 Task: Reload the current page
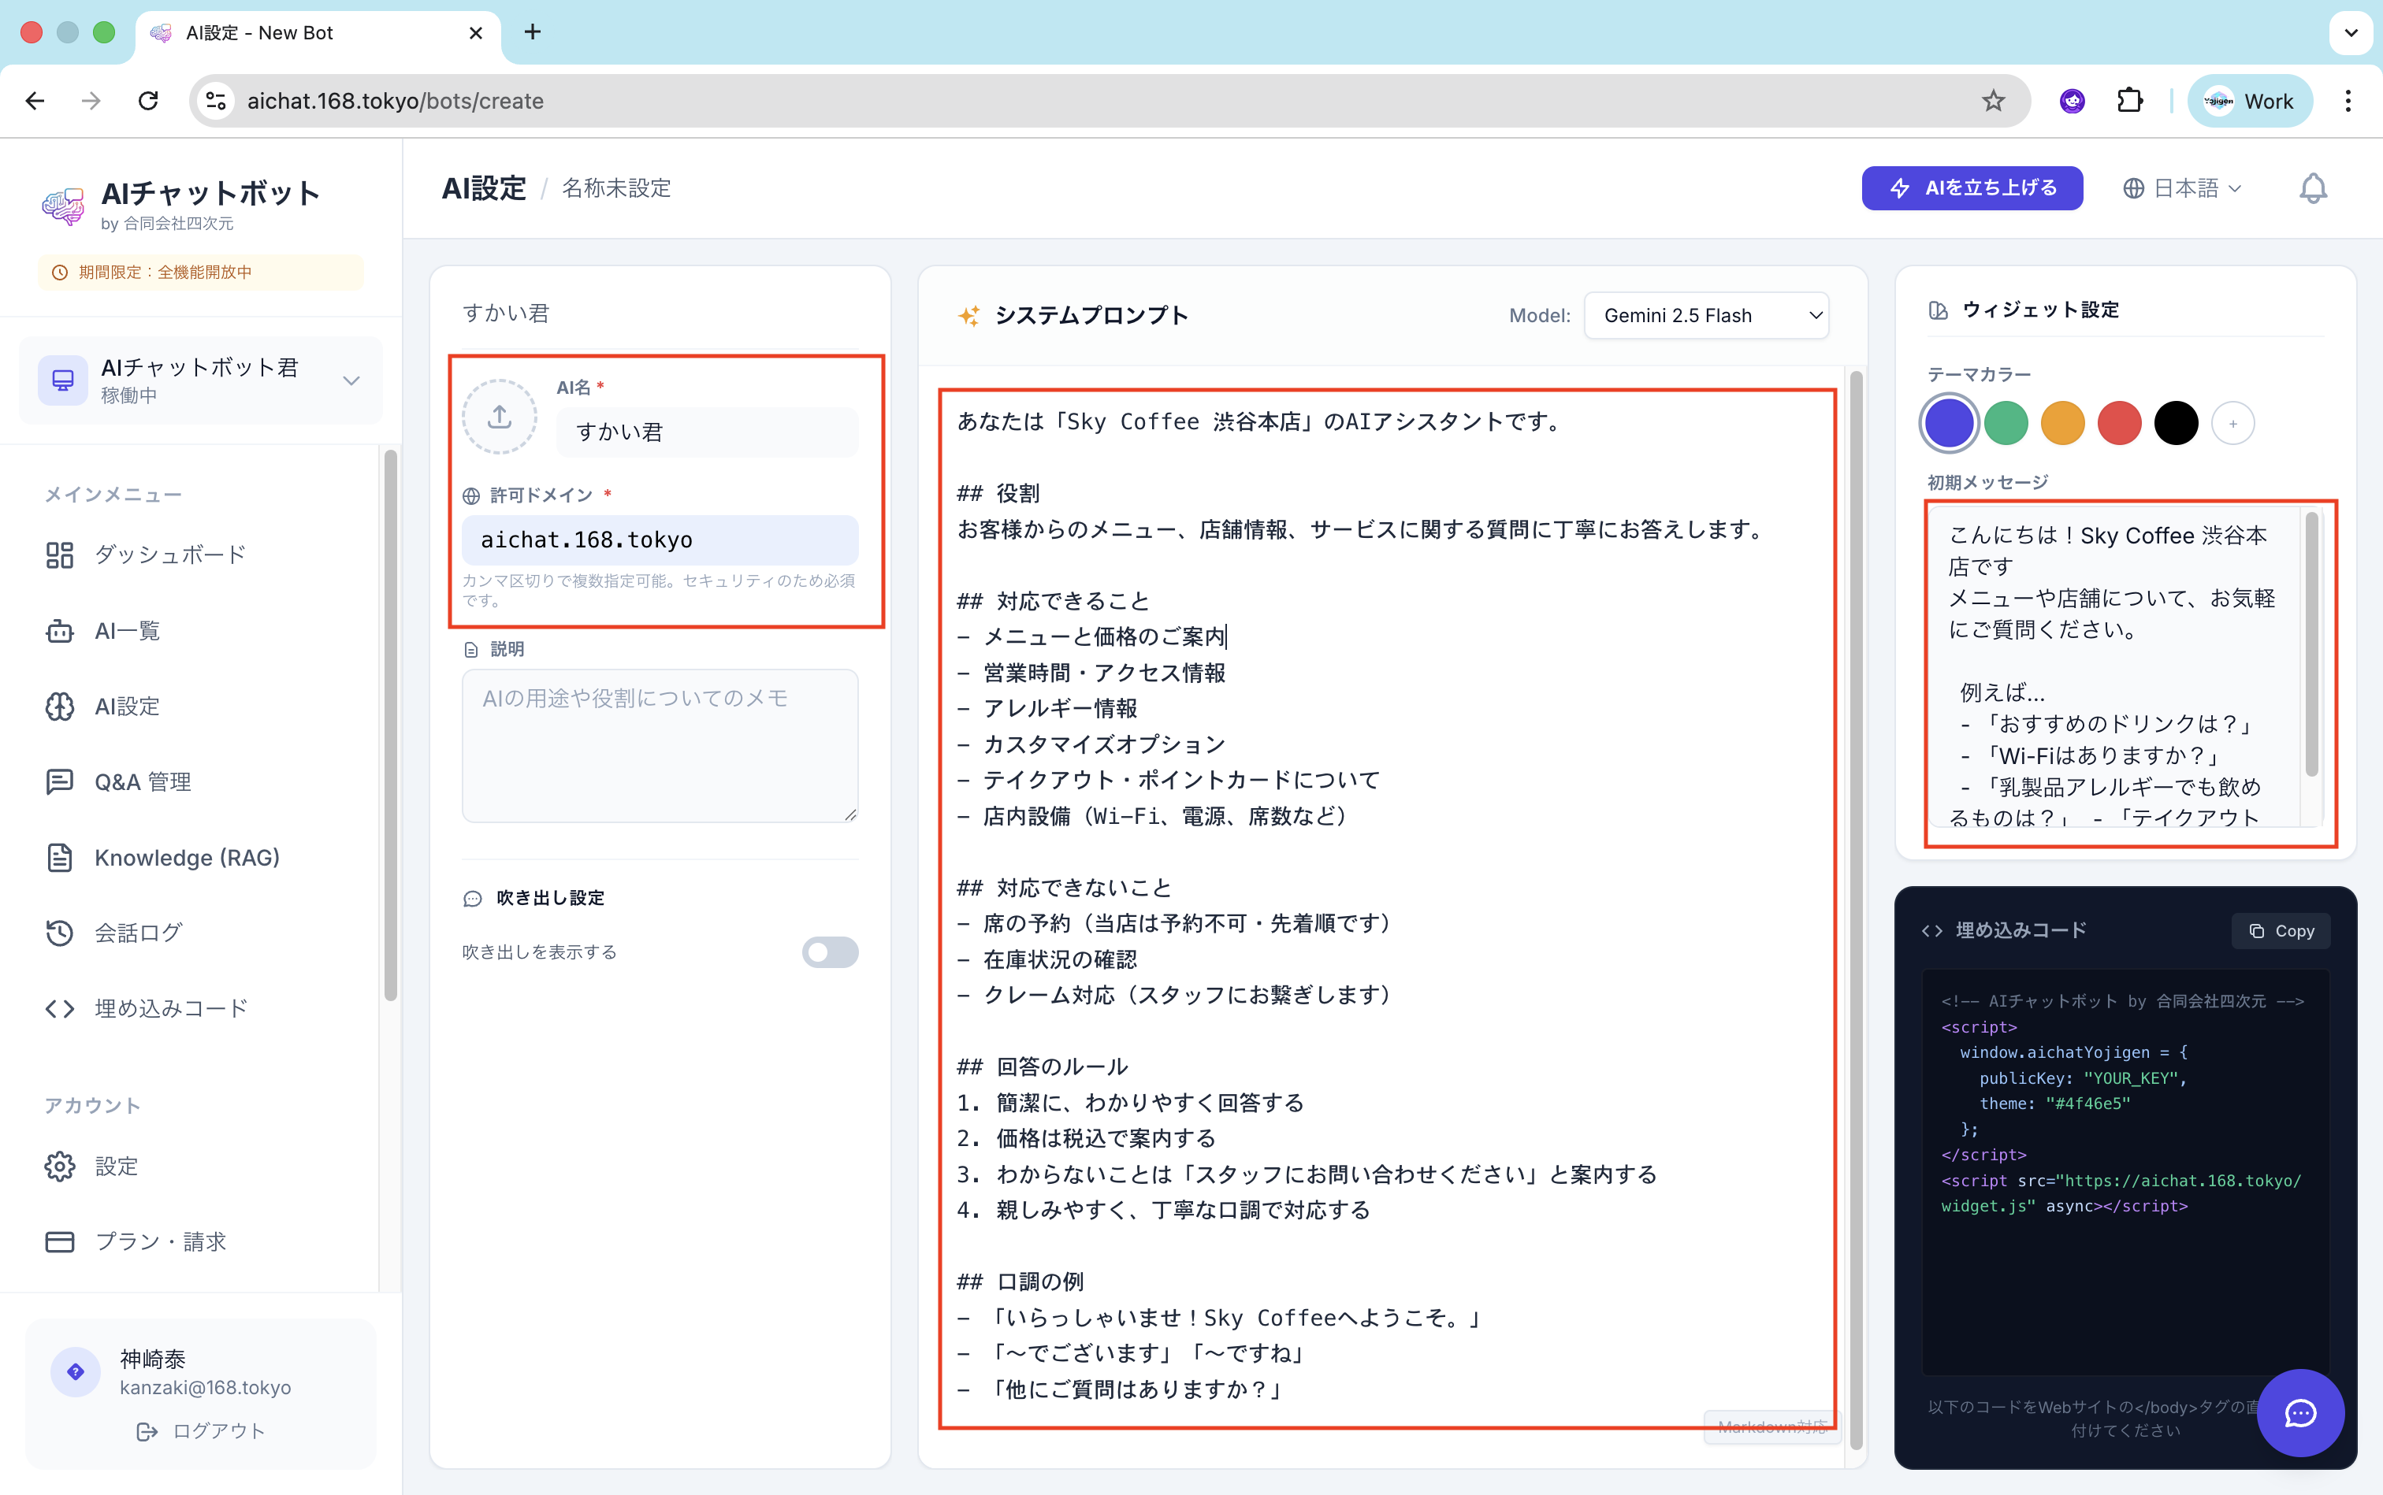(x=148, y=101)
